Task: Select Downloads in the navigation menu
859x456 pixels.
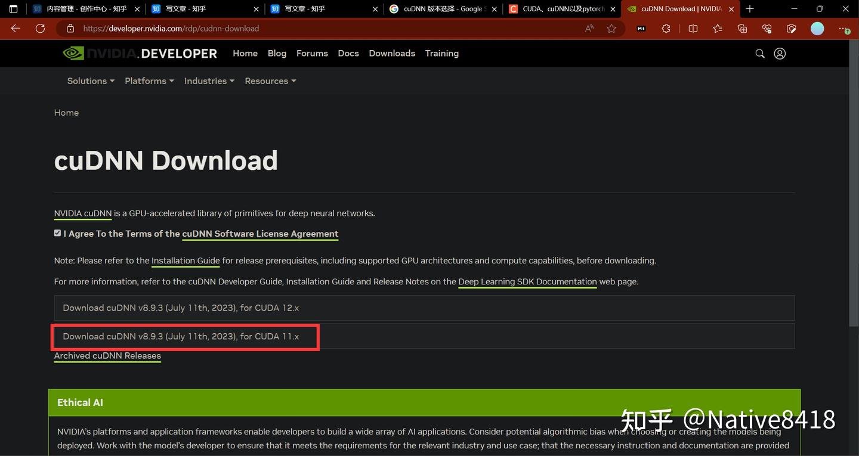Action: (391, 53)
